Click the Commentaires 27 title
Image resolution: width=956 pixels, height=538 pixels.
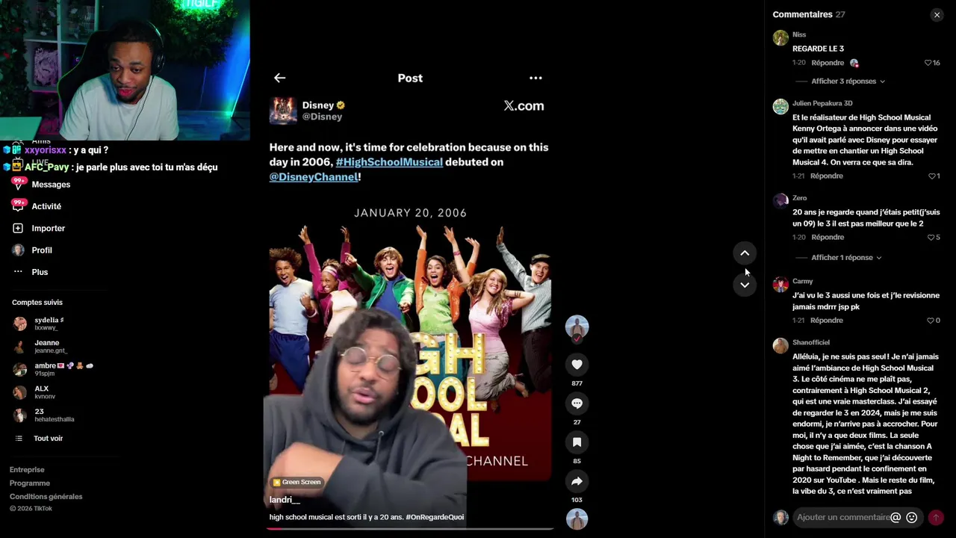[x=809, y=15]
